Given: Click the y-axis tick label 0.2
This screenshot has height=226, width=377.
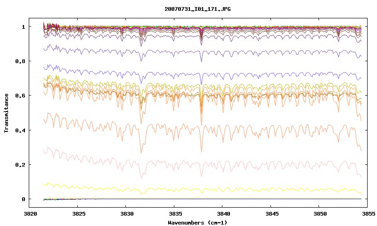Looking at the screenshot, I should pyautogui.click(x=20, y=165).
